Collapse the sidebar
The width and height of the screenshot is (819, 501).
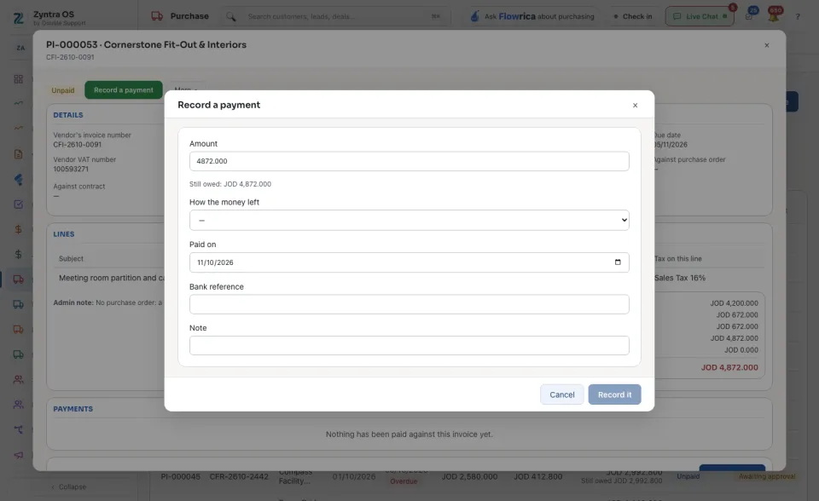[68, 487]
